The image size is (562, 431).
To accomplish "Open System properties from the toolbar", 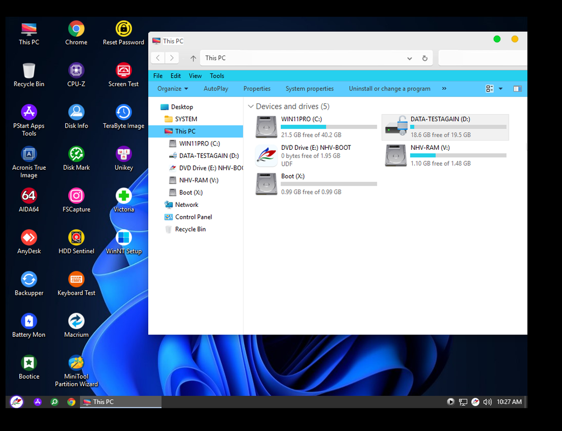I will (x=309, y=88).
